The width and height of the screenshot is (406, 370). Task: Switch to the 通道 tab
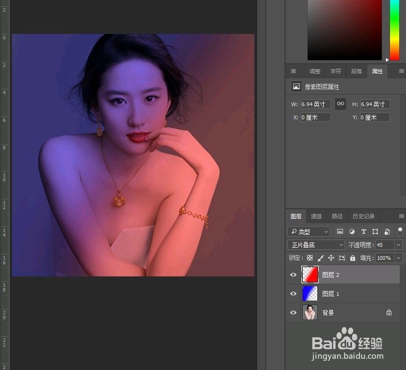[316, 216]
